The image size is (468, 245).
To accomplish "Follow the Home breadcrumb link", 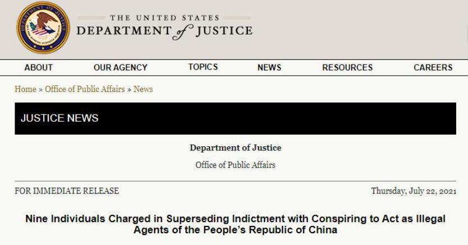I will tap(25, 89).
